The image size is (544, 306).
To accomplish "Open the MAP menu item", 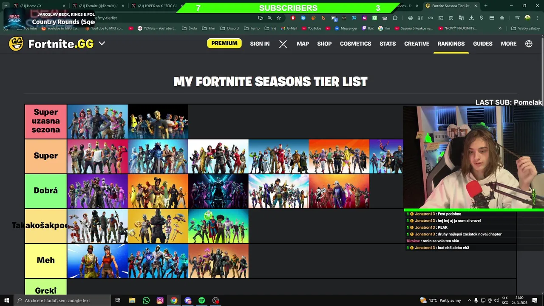I will point(303,44).
